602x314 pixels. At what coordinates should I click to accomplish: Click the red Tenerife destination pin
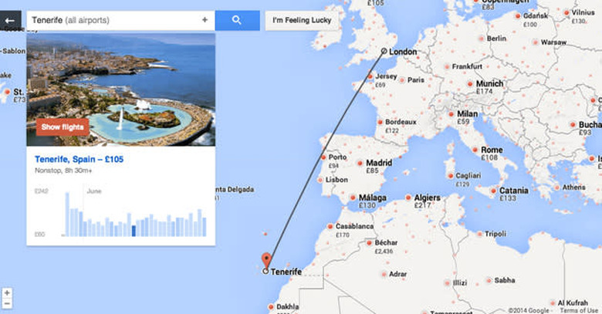click(x=266, y=261)
